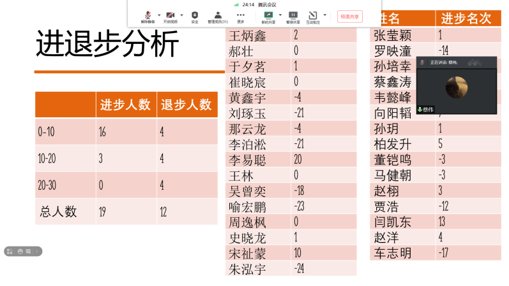Pause the screen share (暂停共享)
Viewport: 509px width, 286px height.
[292, 16]
